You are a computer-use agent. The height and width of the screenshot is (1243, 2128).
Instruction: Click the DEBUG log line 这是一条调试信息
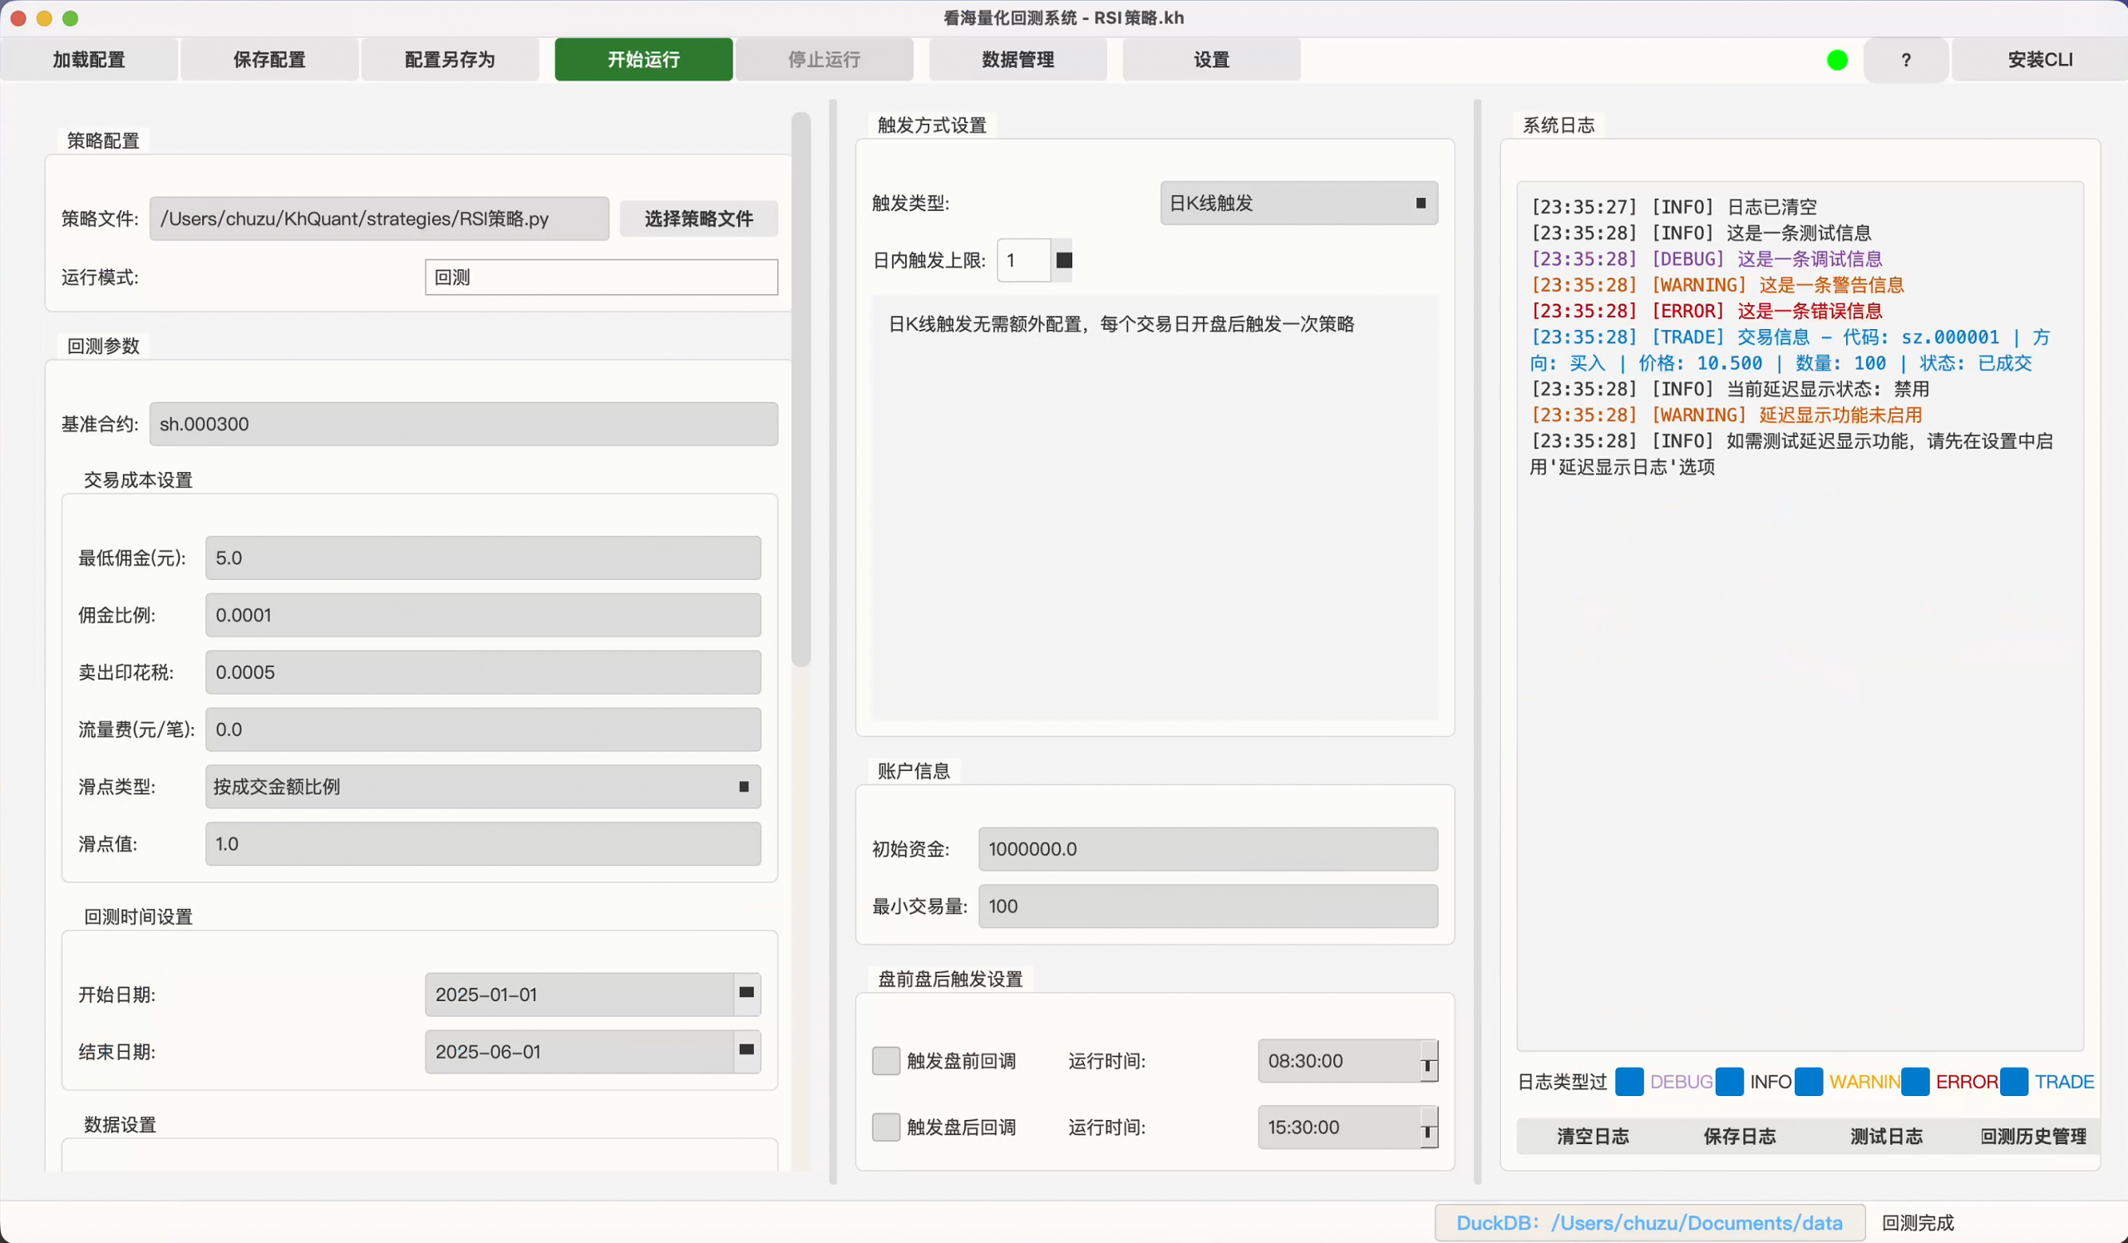coord(1707,258)
